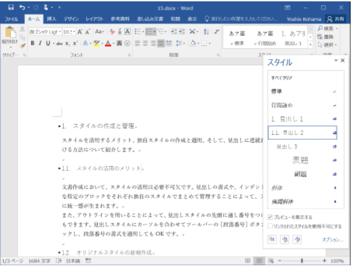Align text to the right
Image resolution: width=352 pixels, height=268 pixels.
point(153,43)
